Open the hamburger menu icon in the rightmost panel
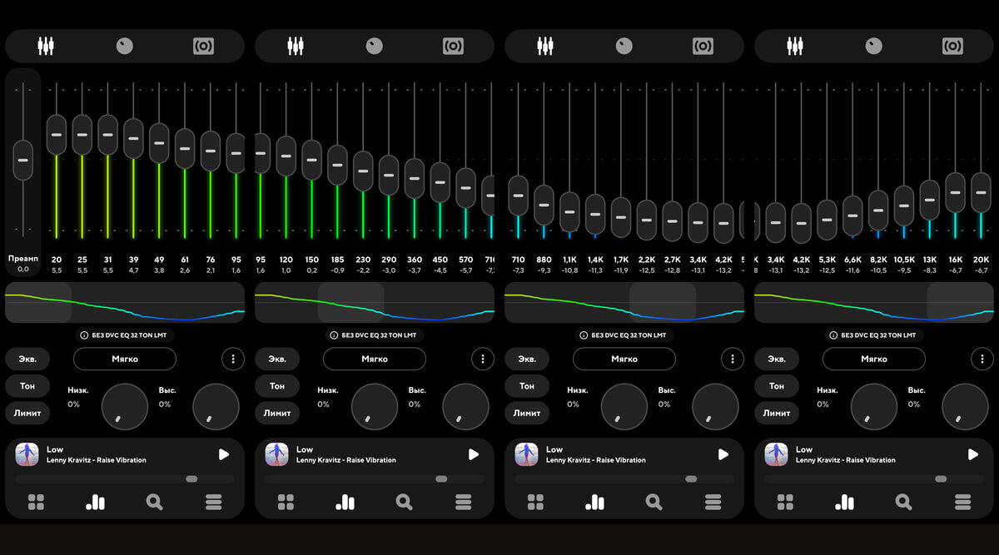 (962, 502)
